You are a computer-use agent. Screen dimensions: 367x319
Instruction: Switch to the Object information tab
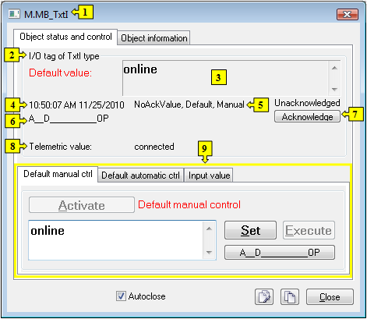154,38
